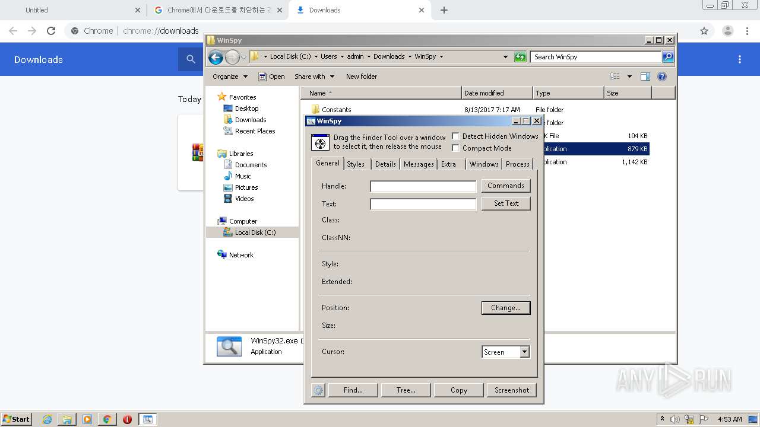Screen dimensions: 760x427
Task: Click the Text input field
Action: click(423, 204)
